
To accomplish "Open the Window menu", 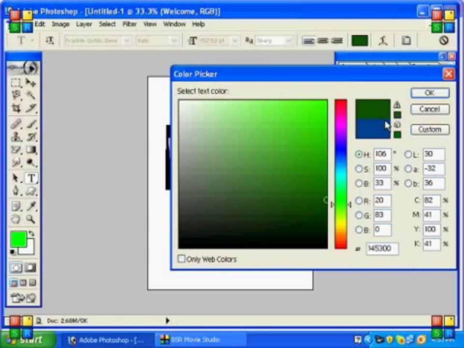I will [x=174, y=24].
